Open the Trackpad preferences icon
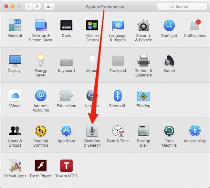The height and width of the screenshot is (188, 210). point(118,61)
